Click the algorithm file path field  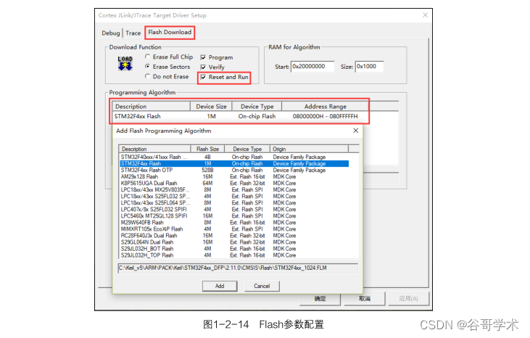pyautogui.click(x=238, y=268)
